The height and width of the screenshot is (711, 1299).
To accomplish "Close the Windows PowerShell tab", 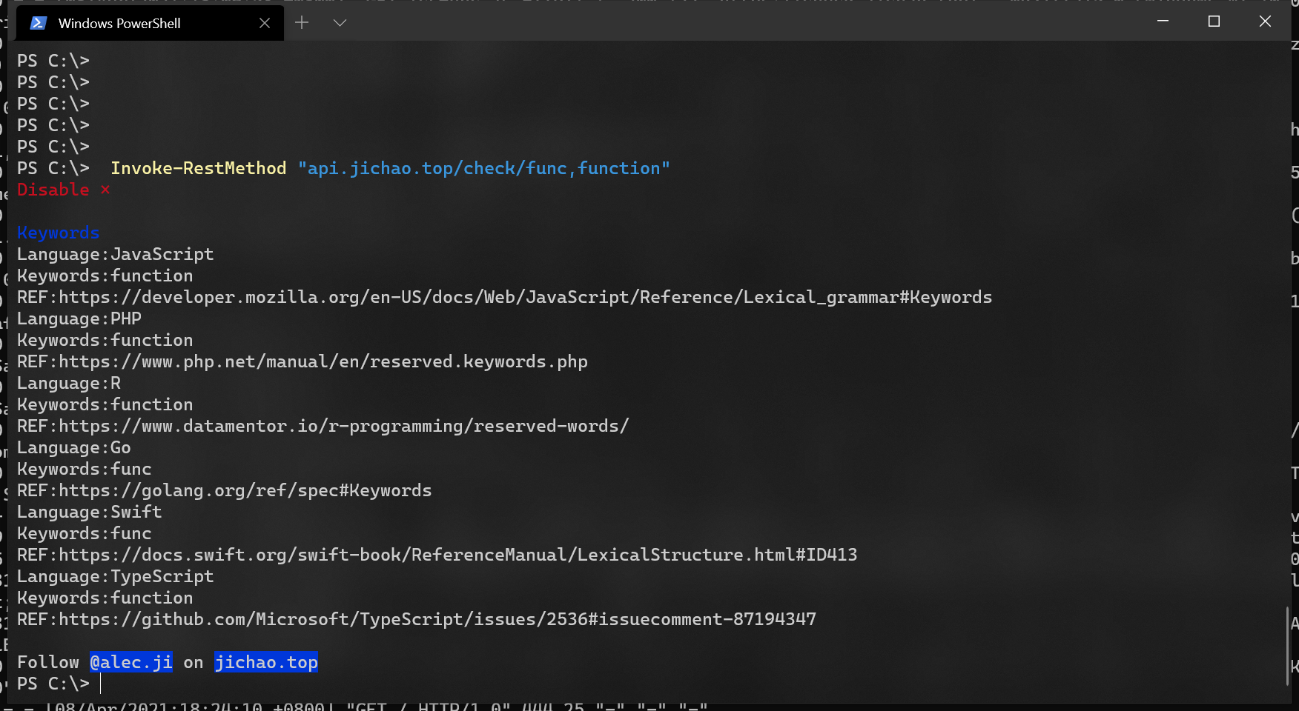I will click(x=265, y=23).
